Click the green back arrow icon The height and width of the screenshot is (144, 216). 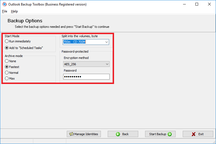[118, 134]
